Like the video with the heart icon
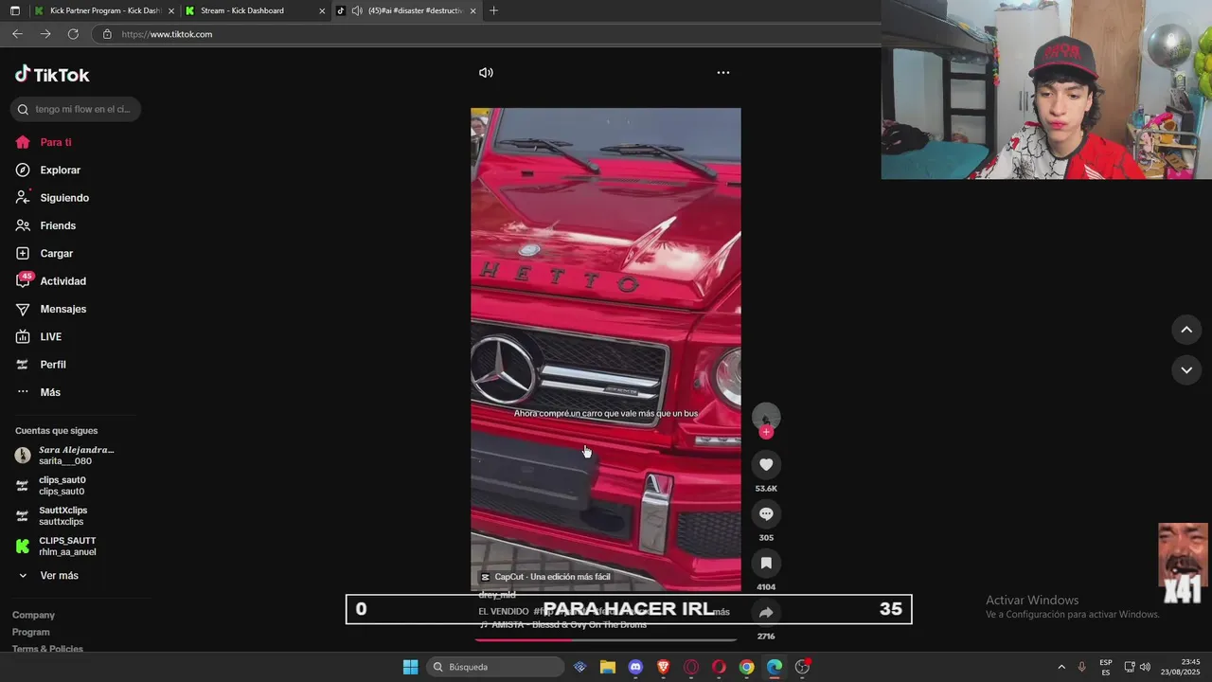The image size is (1212, 682). click(766, 464)
